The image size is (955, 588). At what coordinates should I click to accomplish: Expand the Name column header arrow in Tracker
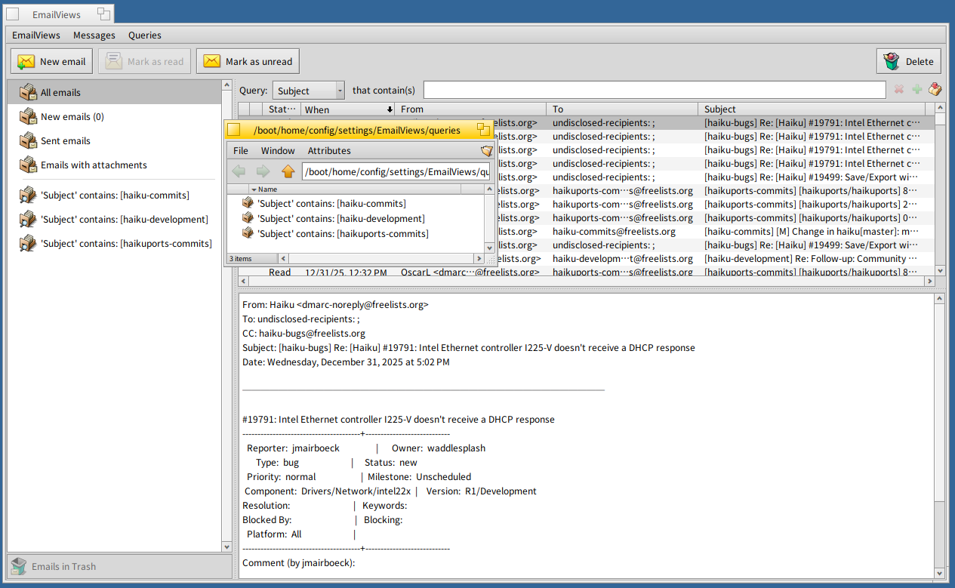(254, 189)
